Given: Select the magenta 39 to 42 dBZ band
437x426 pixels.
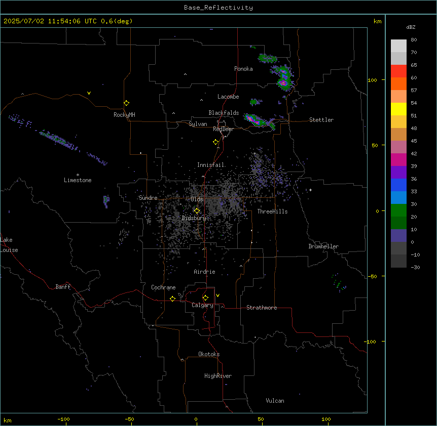Looking at the screenshot, I should (398, 159).
